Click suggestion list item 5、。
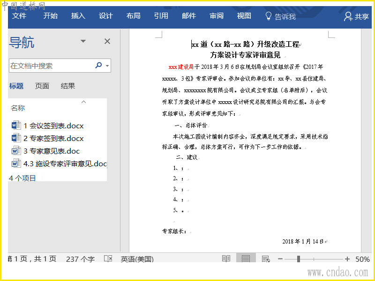The height and width of the screenshot is (281, 375). click(179, 210)
